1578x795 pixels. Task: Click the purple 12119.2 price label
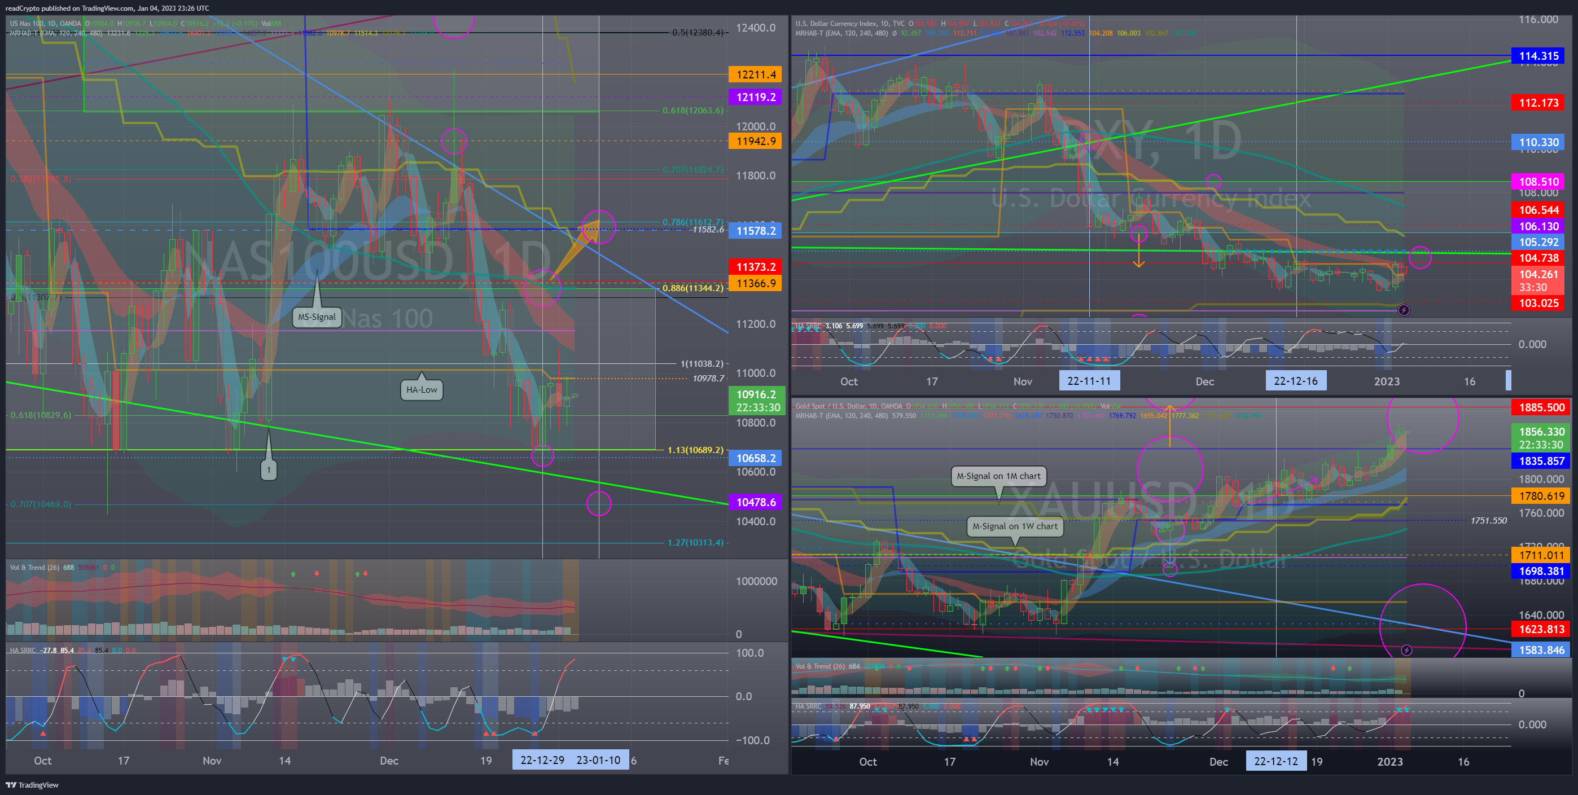pos(755,97)
